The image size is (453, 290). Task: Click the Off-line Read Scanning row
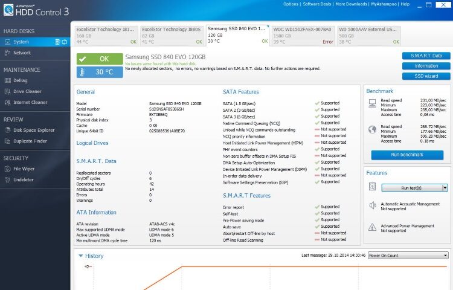(284, 240)
